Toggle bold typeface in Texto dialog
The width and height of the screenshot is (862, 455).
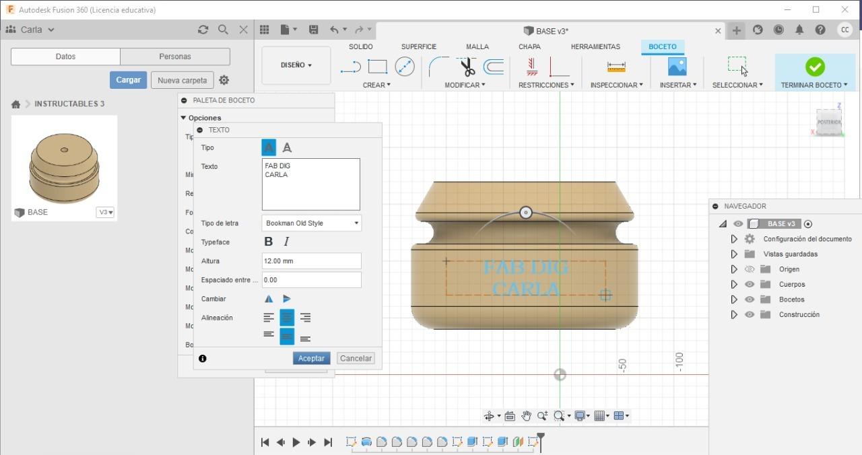(269, 242)
